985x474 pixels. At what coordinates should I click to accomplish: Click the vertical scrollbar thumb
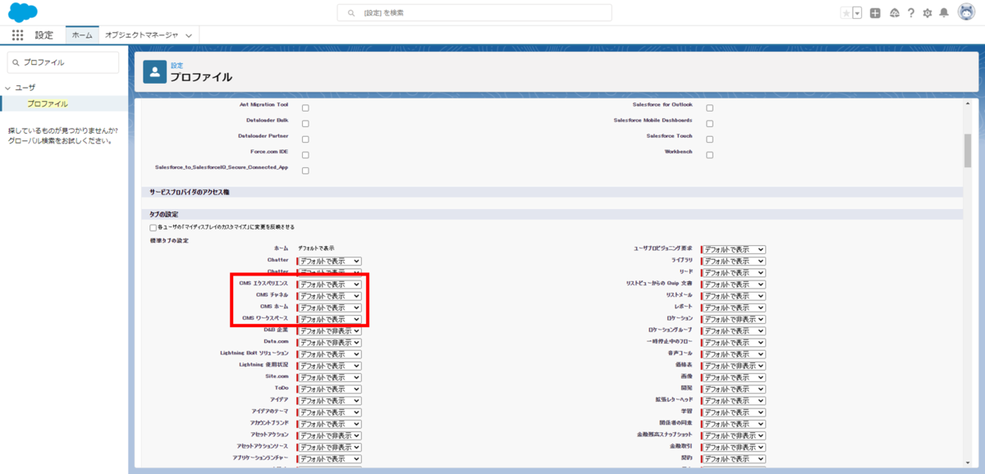tap(969, 150)
